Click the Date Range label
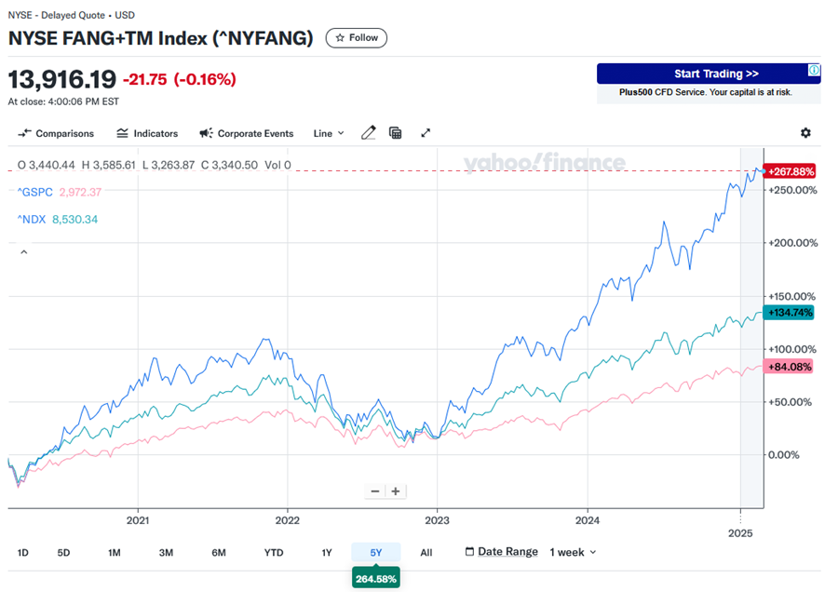 507,552
